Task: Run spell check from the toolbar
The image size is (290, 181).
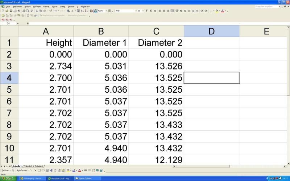Action: pyautogui.click(x=32, y=11)
